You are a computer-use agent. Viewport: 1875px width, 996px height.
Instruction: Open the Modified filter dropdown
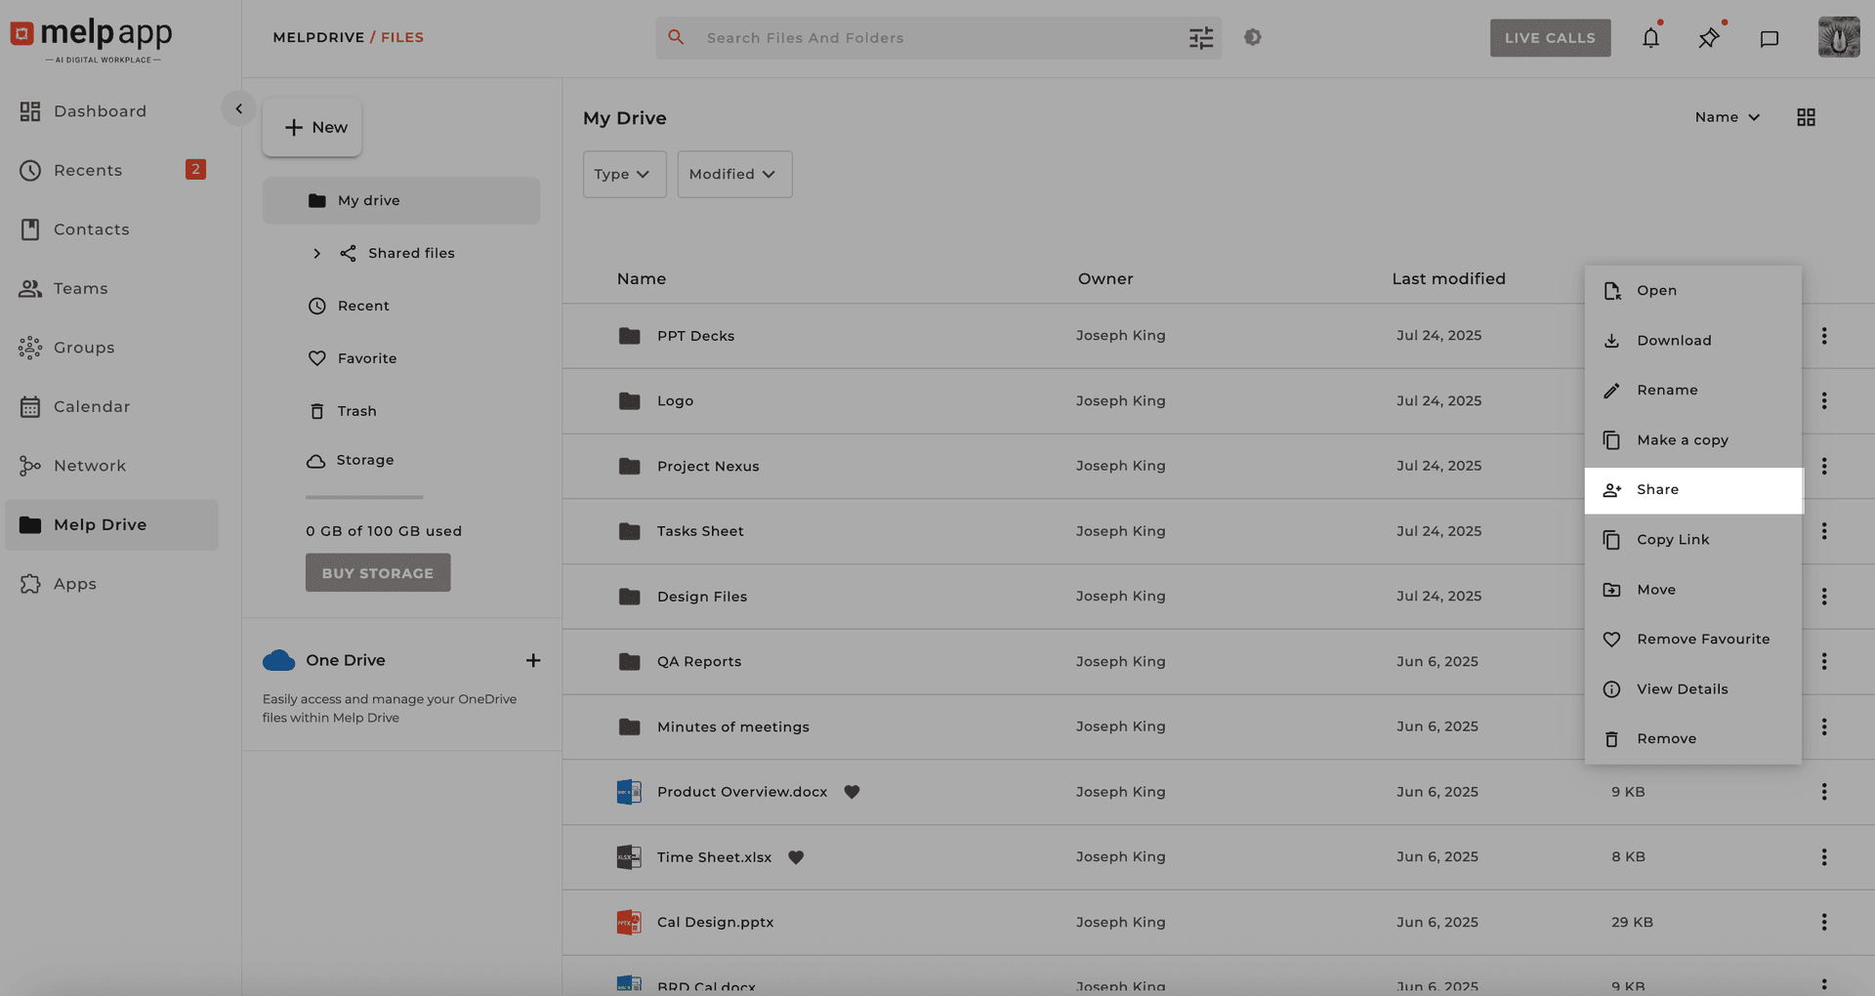[734, 174]
